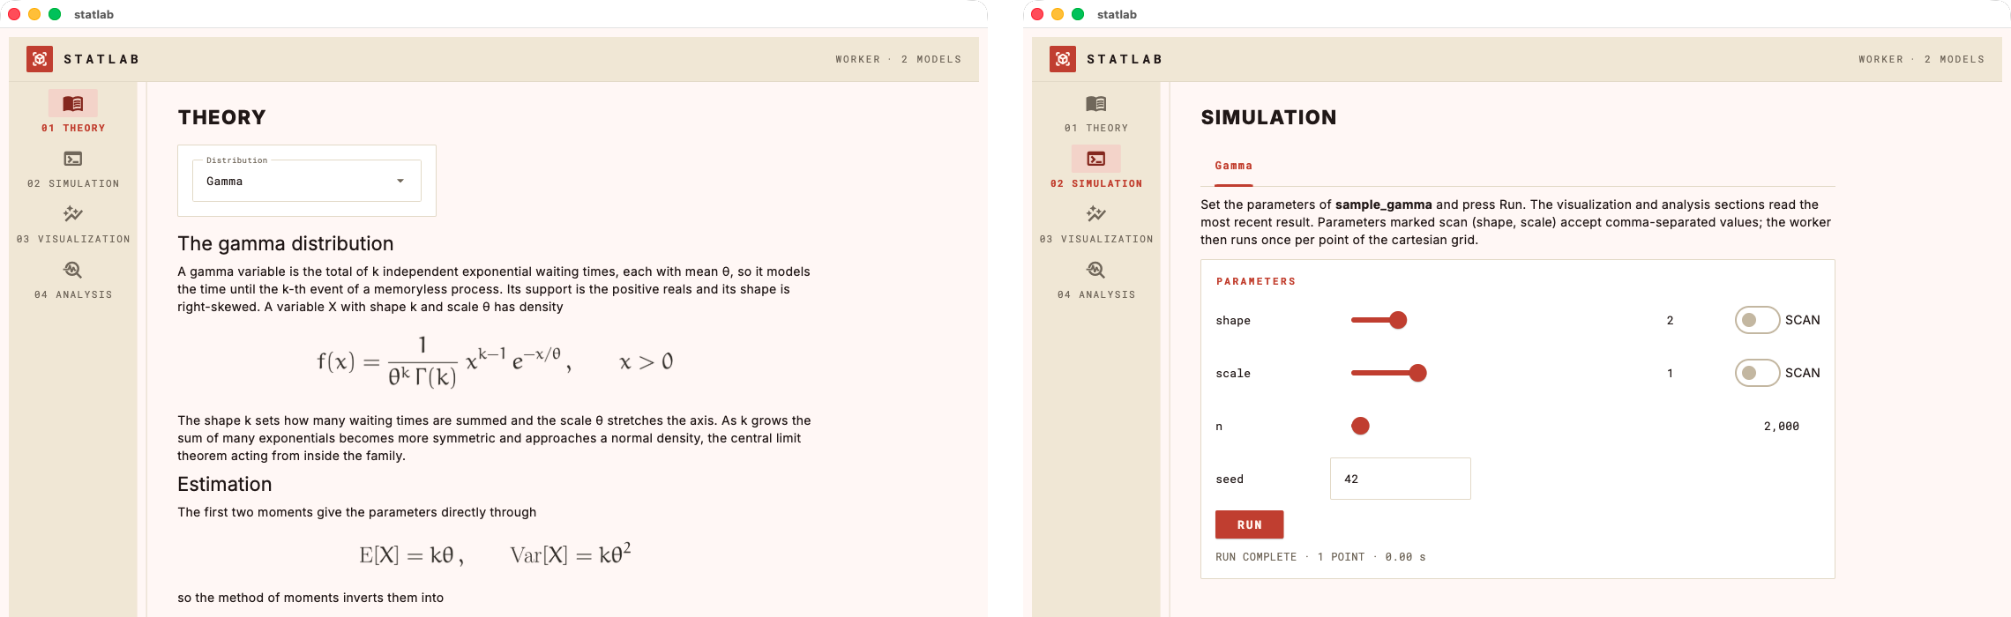Click the 'SIMULATION' page title
2011x617 pixels.
1268,117
